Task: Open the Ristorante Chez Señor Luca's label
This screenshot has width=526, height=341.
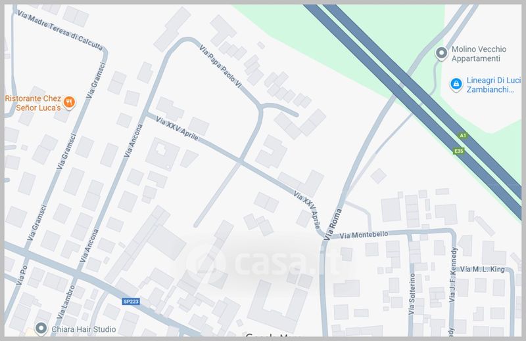Action: coord(33,103)
